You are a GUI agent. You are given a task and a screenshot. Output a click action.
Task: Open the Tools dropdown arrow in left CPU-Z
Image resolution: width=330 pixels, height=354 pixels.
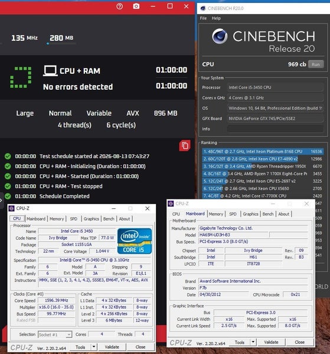click(x=94, y=347)
